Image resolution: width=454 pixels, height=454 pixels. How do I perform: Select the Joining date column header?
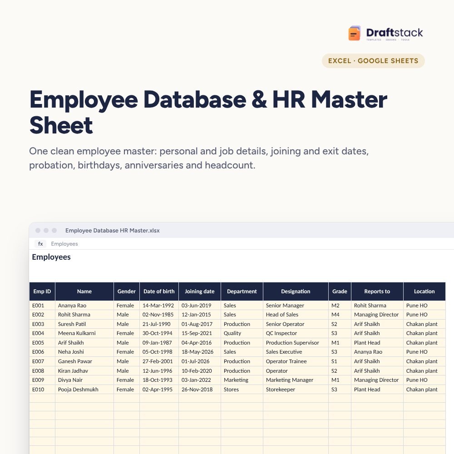pyautogui.click(x=200, y=291)
